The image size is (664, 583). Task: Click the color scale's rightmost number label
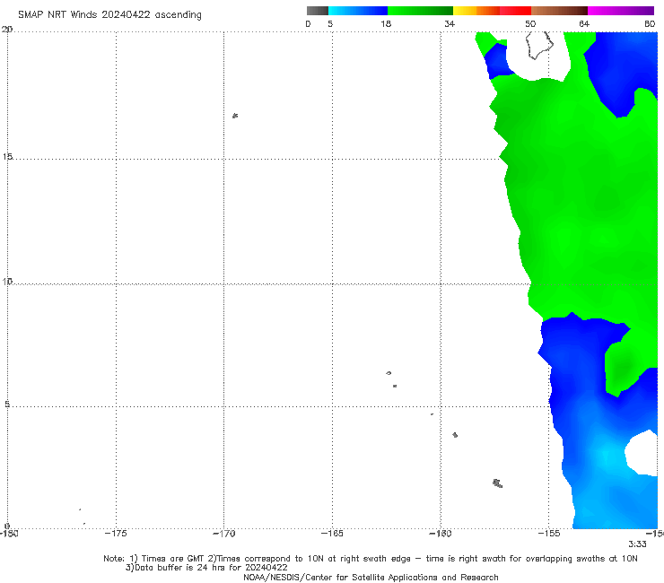[650, 23]
